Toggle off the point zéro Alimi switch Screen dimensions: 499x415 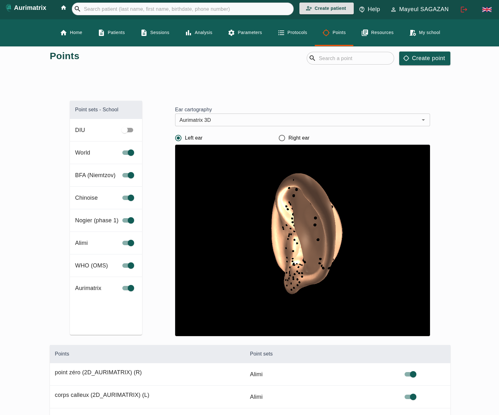pyautogui.click(x=410, y=374)
